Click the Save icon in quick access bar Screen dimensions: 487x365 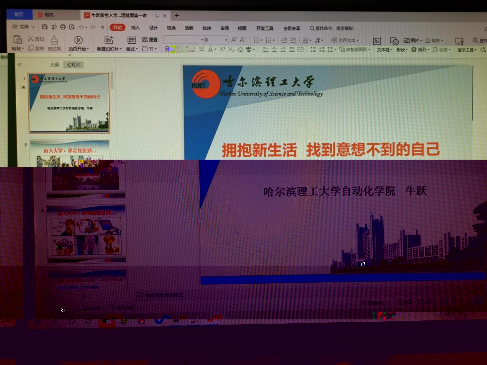point(44,27)
